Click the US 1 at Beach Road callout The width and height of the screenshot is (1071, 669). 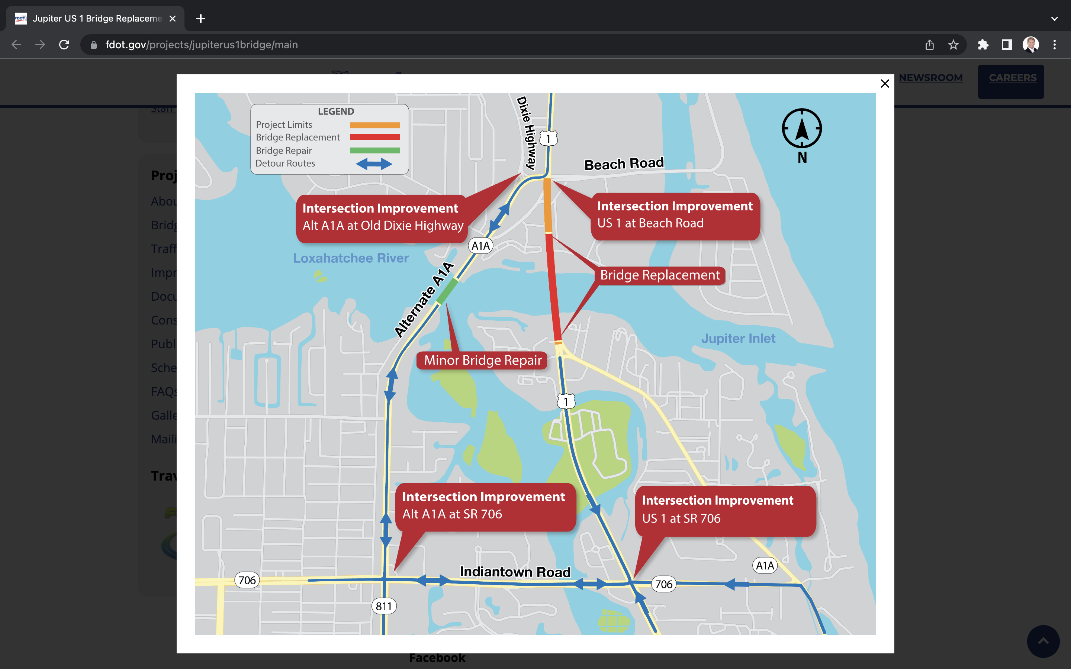[675, 216]
